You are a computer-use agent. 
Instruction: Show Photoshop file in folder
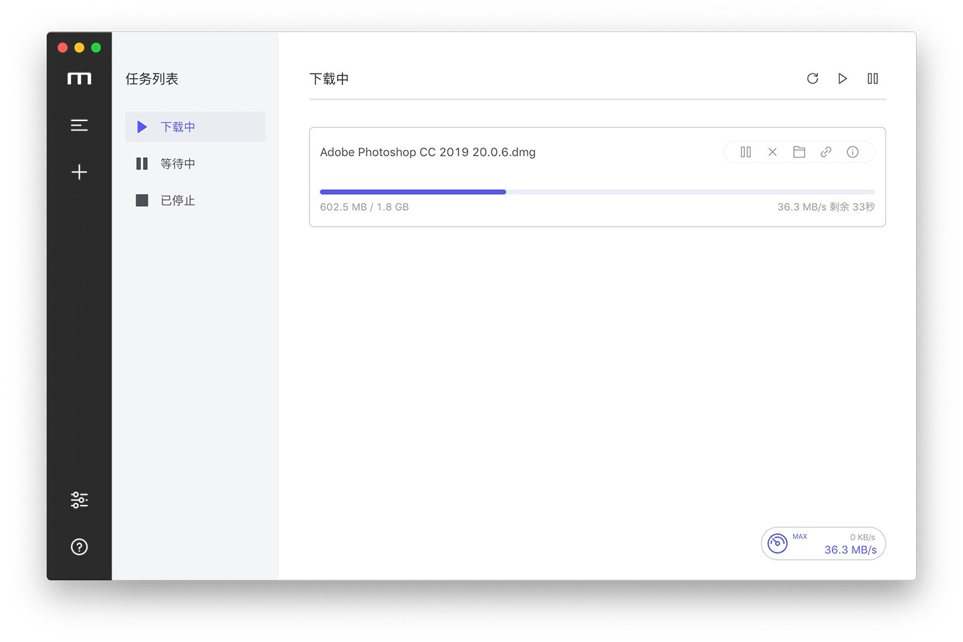[799, 152]
